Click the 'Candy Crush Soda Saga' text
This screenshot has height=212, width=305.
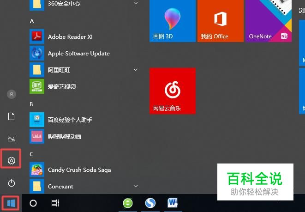(79, 170)
